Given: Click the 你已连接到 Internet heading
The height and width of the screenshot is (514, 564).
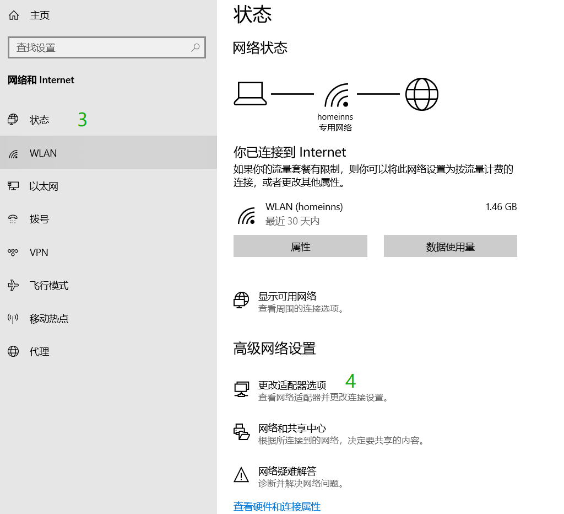Looking at the screenshot, I should (290, 152).
